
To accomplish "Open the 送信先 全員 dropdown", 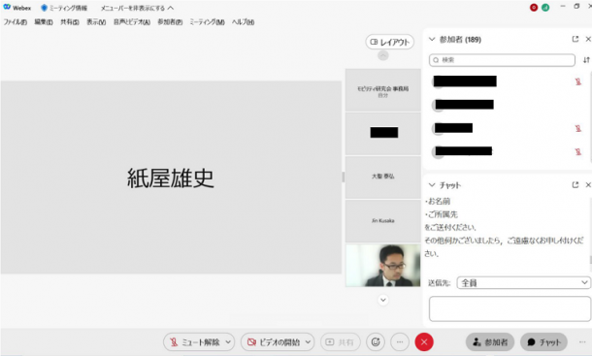I will pos(523,282).
